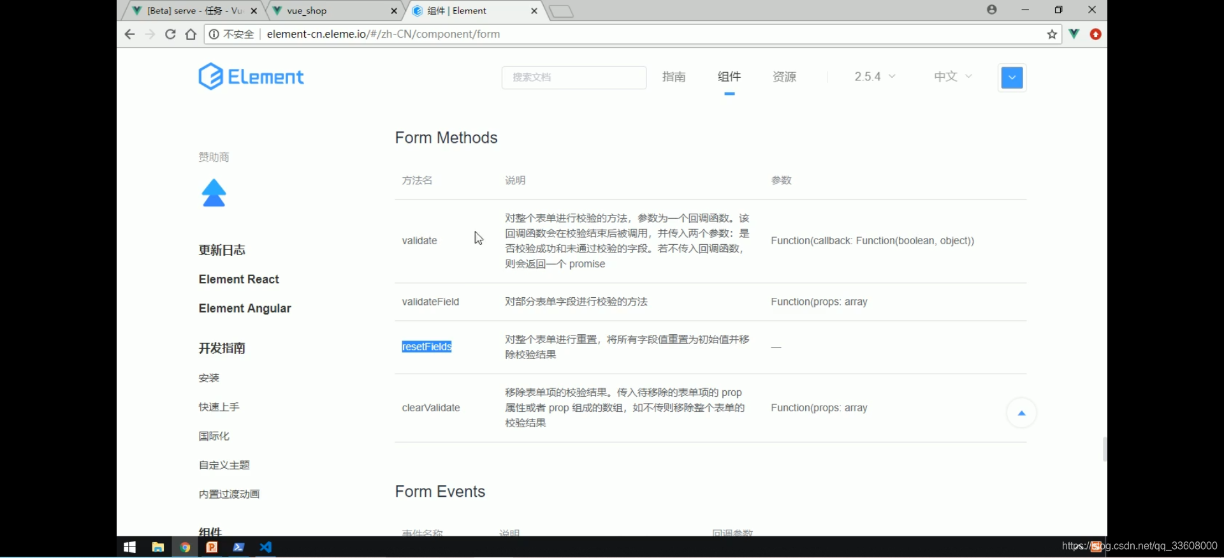Screen dimensions: 1224x558
Task: Click Function(callback: Function(boolean, object)) text
Action: point(873,240)
